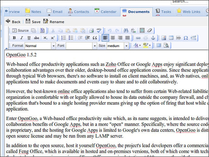209x157 pixels.
Task: Toggle Source view in editor
Action: point(20,30)
